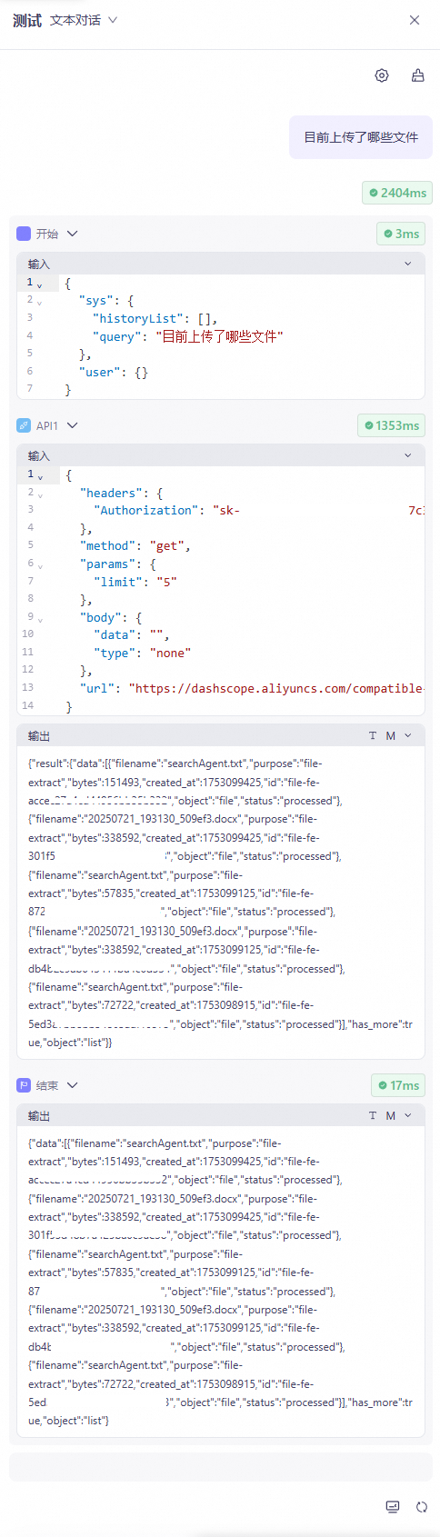
Task: Click the 目前上传了哪些文件 chat bubble
Action: (x=361, y=137)
